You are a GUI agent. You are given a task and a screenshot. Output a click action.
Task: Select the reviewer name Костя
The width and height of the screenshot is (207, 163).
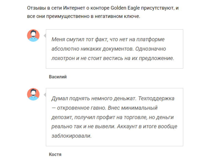[x=55, y=154]
